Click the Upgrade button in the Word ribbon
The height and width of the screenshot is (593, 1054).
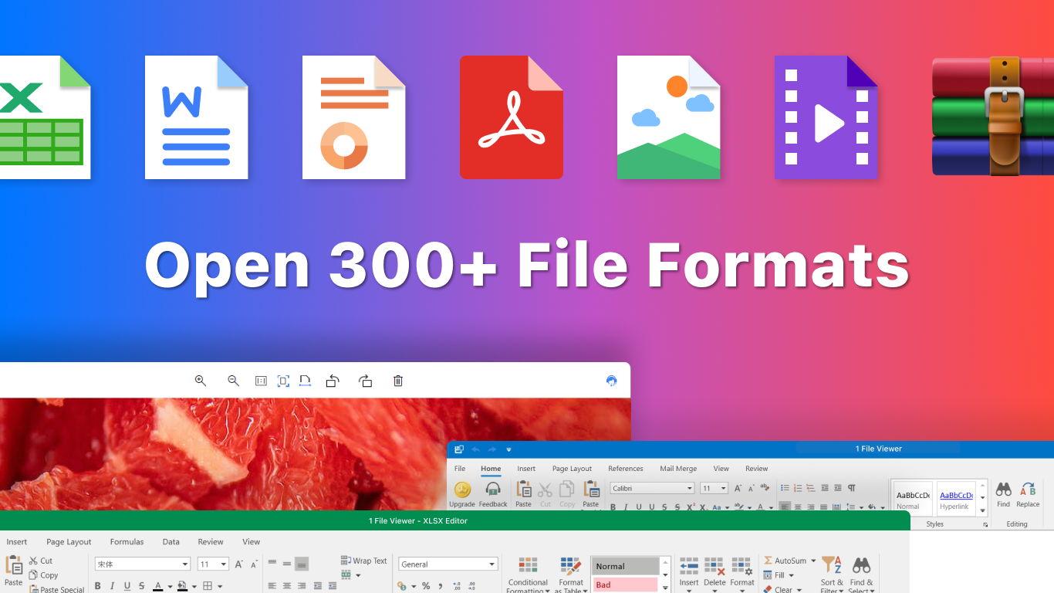461,494
